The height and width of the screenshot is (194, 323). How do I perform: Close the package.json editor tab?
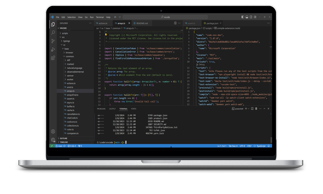(220, 23)
